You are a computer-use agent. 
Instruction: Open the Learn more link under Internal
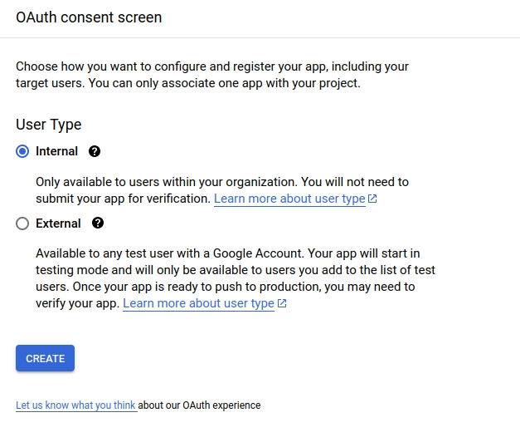[289, 199]
